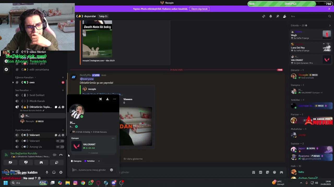Open the edit-yorumlama channel
This screenshot has height=187, width=334.
(x=39, y=70)
